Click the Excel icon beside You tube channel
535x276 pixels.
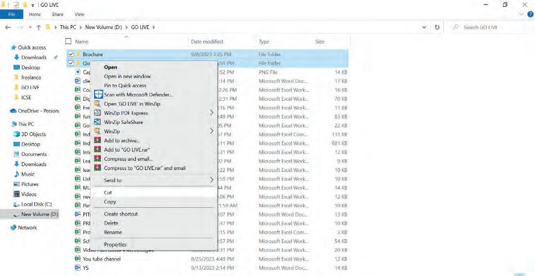click(x=78, y=259)
